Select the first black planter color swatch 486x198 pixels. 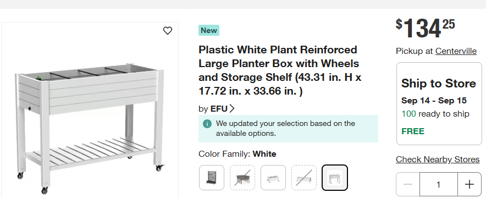point(212,178)
